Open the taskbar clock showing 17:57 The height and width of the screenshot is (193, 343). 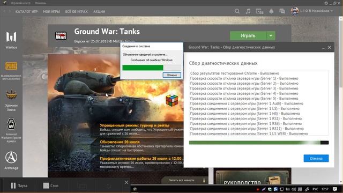[x=325, y=189]
